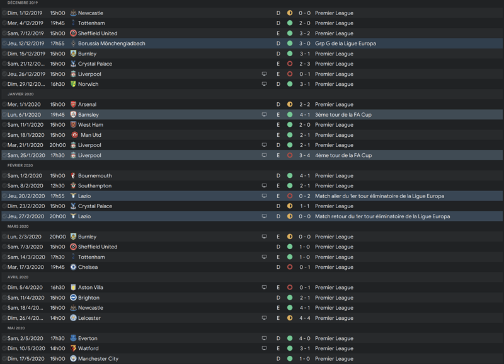Image resolution: width=504 pixels, height=364 pixels.
Task: Open the Sheffield United 3-2 result
Action: (305, 33)
